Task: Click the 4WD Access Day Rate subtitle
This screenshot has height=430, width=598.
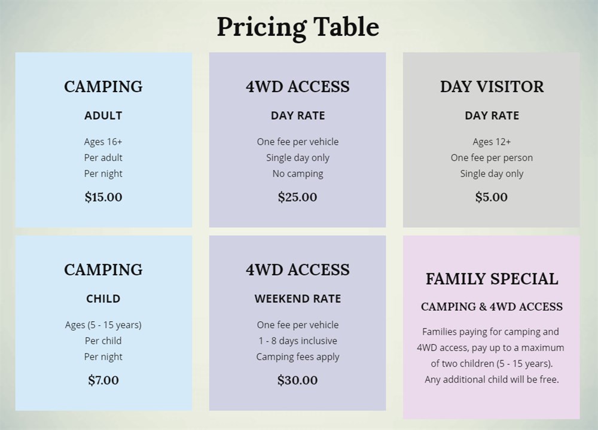Action: pos(298,115)
